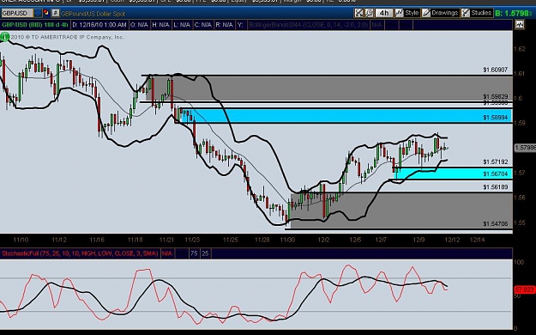
Task: Select the $1.57192 price level label
Action: (x=496, y=161)
